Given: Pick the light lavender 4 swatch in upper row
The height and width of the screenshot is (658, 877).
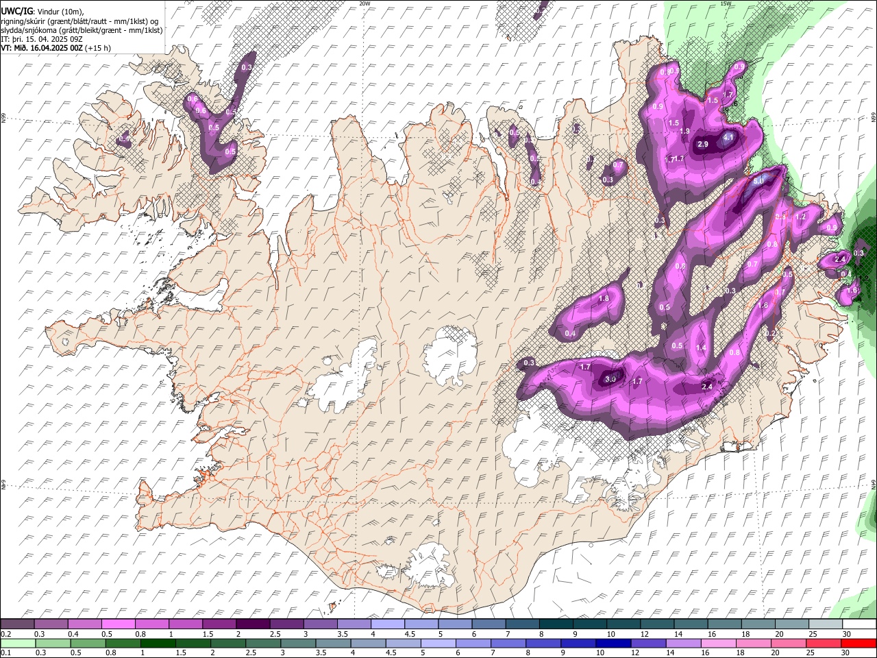Looking at the screenshot, I should [x=388, y=624].
